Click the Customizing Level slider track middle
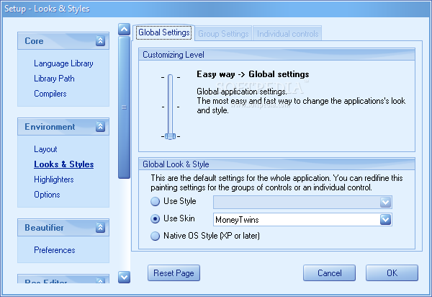The height and width of the screenshot is (297, 432). pyautogui.click(x=170, y=106)
